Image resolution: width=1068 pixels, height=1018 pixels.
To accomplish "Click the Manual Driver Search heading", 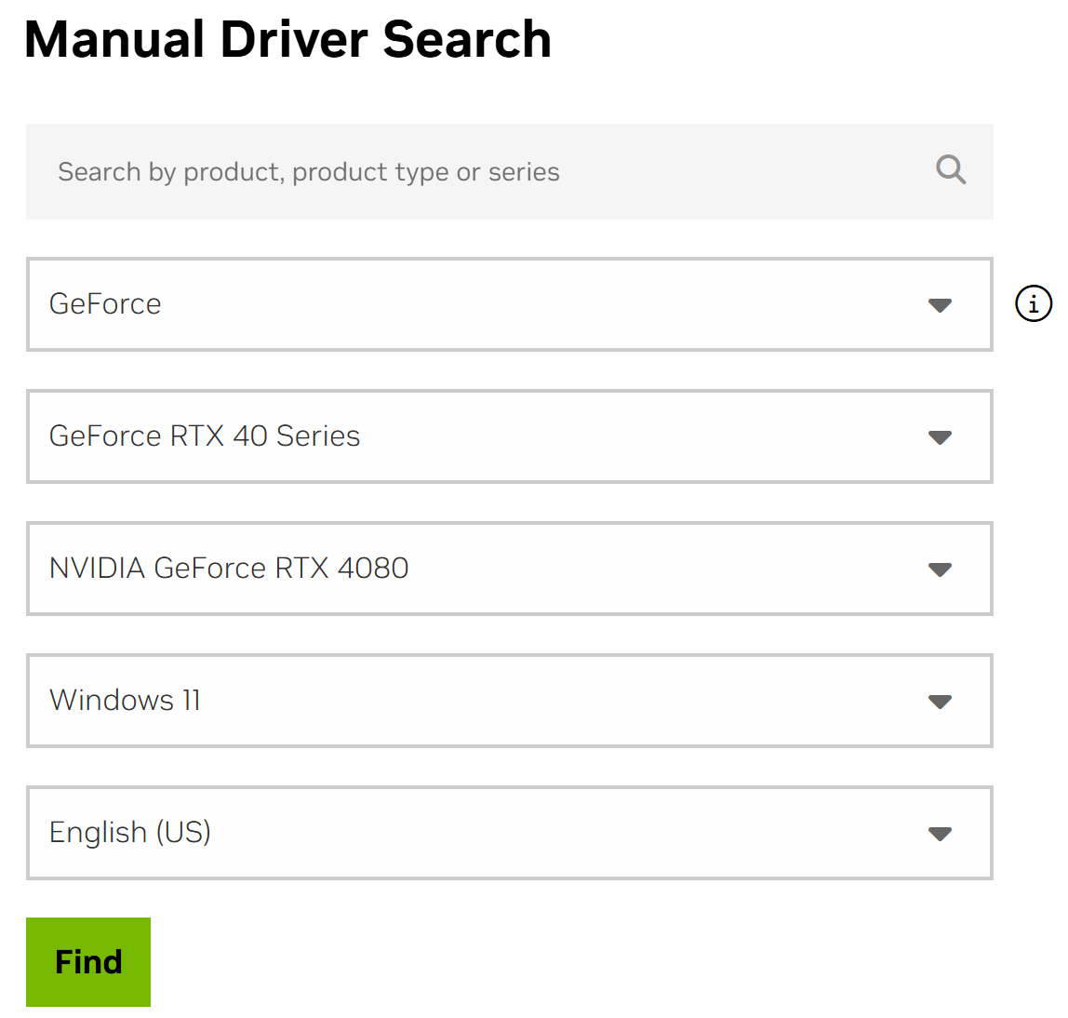I will (287, 39).
